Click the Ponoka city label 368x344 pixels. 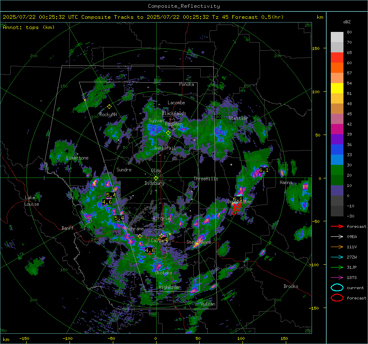pyautogui.click(x=186, y=84)
